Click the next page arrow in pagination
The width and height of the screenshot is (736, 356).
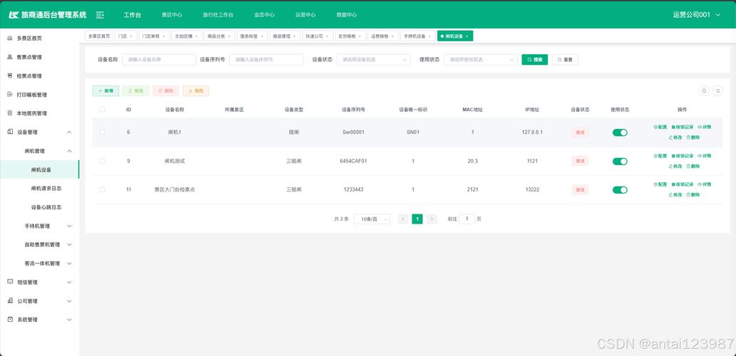432,219
